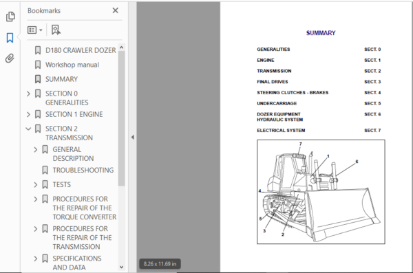Select the Bookmarks sidebar icon
Image resolution: width=413 pixels, height=273 pixels.
tap(10, 38)
